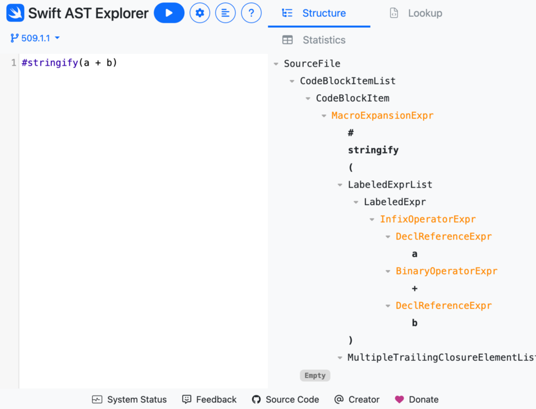536x409 pixels.
Task: Click the Feedback speech bubble icon
Action: point(187,400)
